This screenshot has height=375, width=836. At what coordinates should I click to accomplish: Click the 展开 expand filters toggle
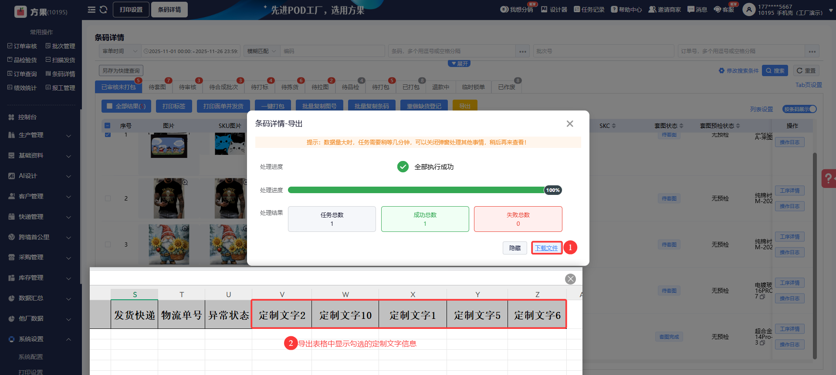click(x=459, y=64)
